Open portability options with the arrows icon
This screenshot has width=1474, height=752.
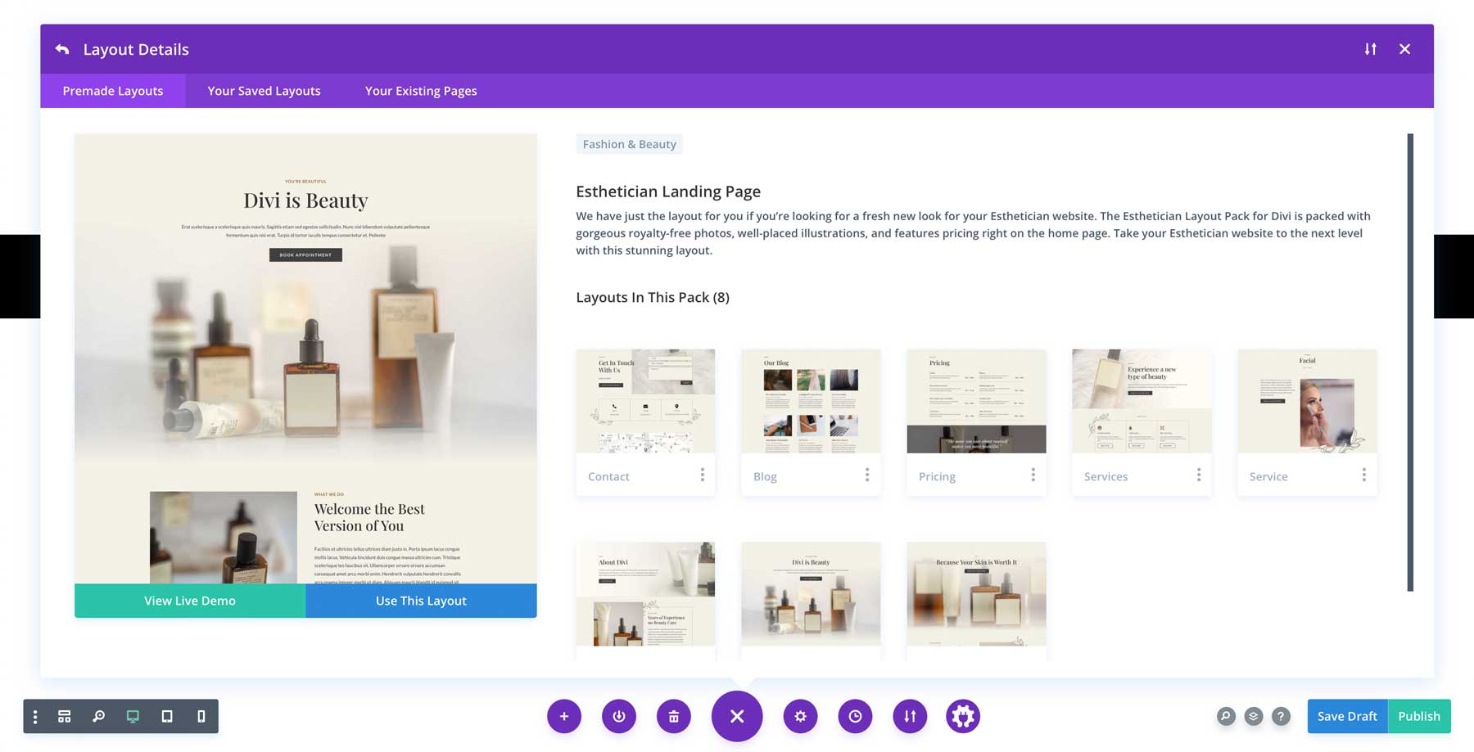909,716
